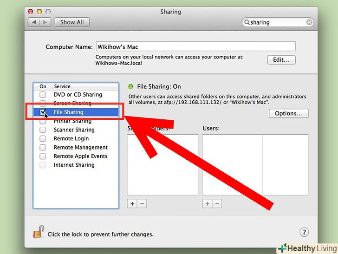
Task: Enable the DVD or CD Sharing checkbox
Action: (43, 94)
